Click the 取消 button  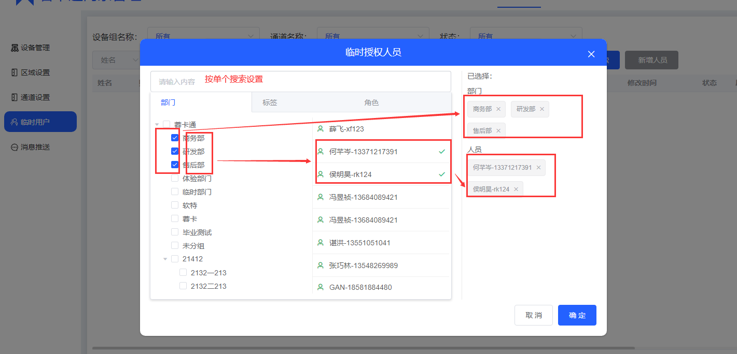(x=533, y=315)
